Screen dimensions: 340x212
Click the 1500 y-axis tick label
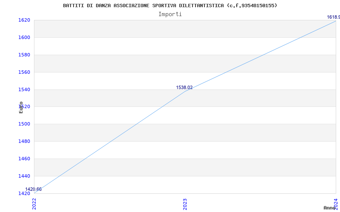[24, 124]
